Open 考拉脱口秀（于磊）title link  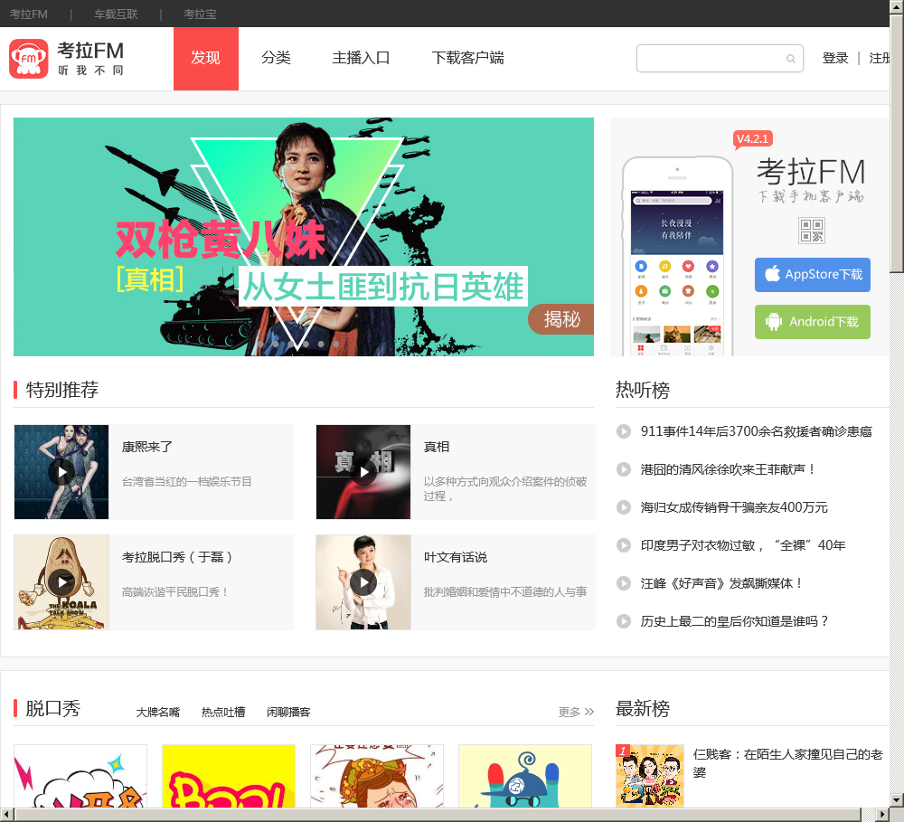point(177,557)
